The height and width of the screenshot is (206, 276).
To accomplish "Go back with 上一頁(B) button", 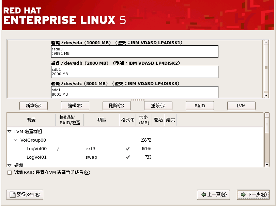I will (x=213, y=194).
